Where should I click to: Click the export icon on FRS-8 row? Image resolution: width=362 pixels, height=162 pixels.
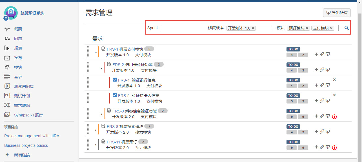pyautogui.click(x=328, y=132)
